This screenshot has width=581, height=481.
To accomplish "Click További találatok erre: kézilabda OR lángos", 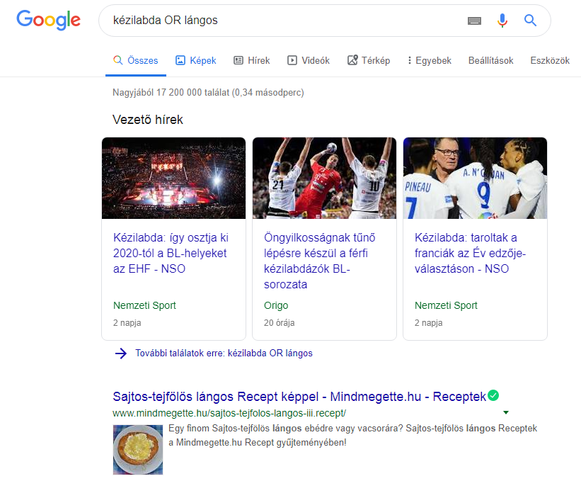I will [224, 353].
